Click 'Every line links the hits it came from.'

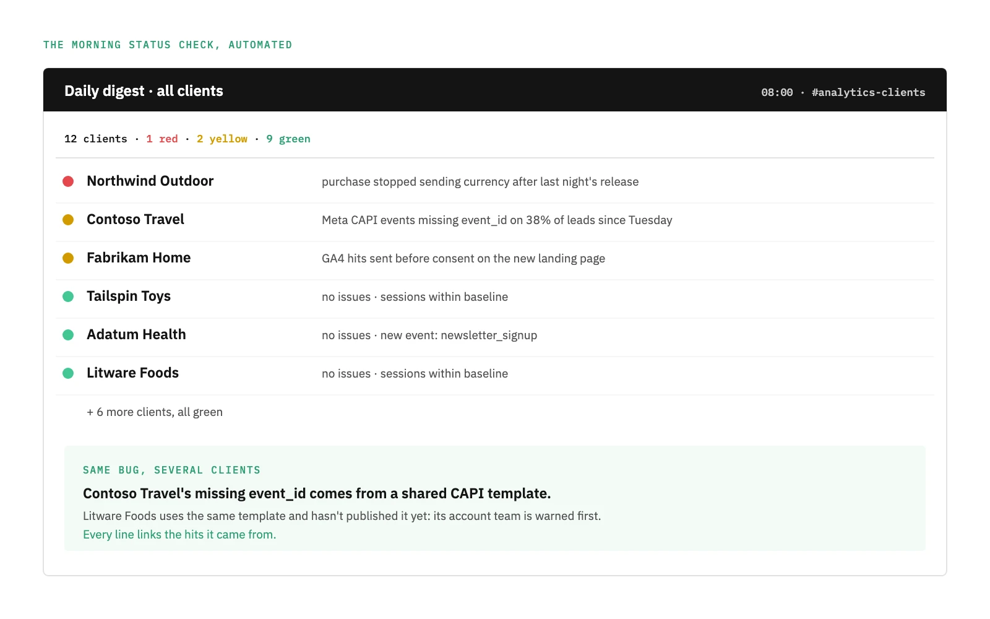tap(179, 534)
